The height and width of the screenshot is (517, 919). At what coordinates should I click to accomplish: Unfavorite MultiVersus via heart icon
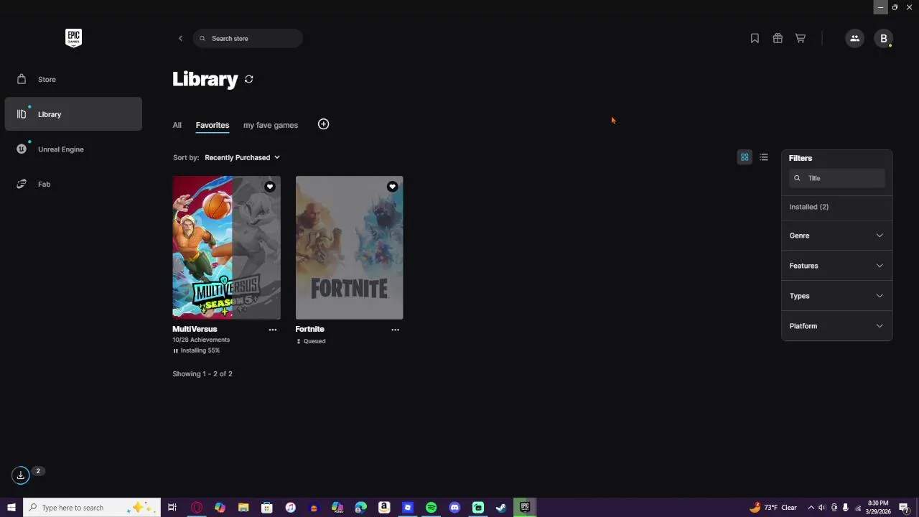pyautogui.click(x=270, y=187)
